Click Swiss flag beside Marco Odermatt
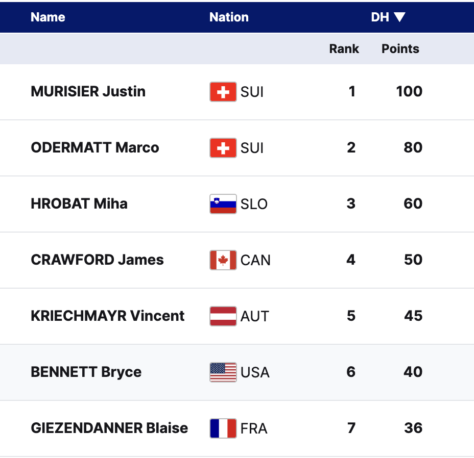Image resolution: width=474 pixels, height=458 pixels. (x=223, y=148)
